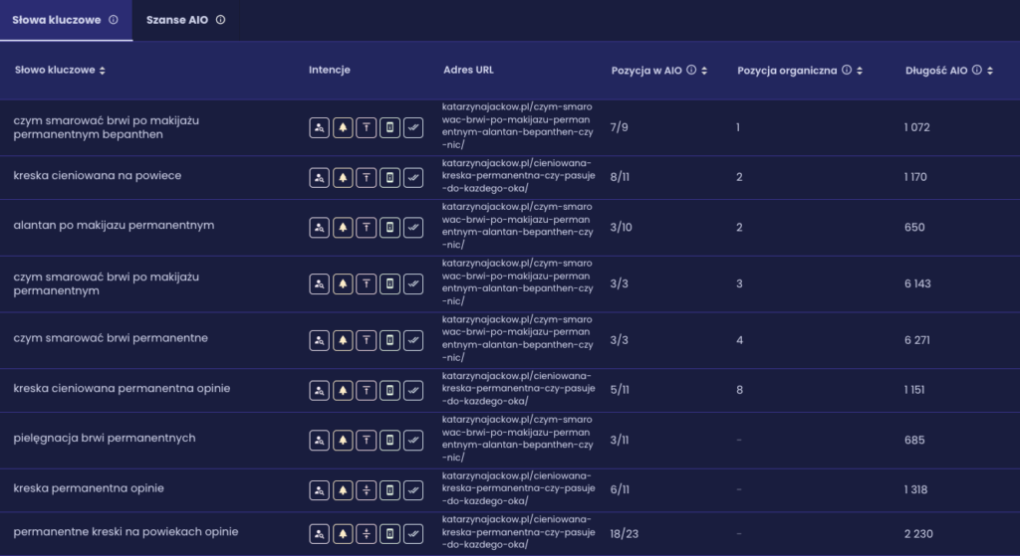Click tree icon in 'czym smarować brwi permanentne' row

tap(343, 340)
